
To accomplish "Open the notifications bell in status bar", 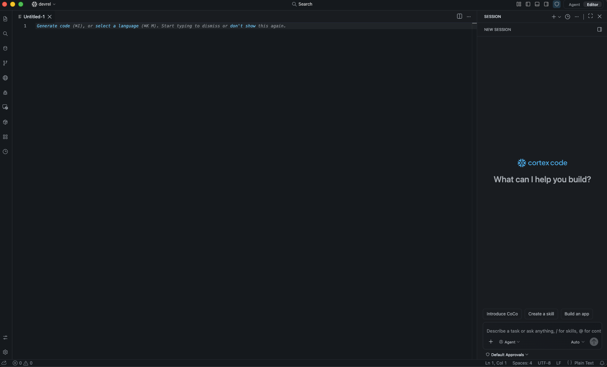I will [602, 363].
